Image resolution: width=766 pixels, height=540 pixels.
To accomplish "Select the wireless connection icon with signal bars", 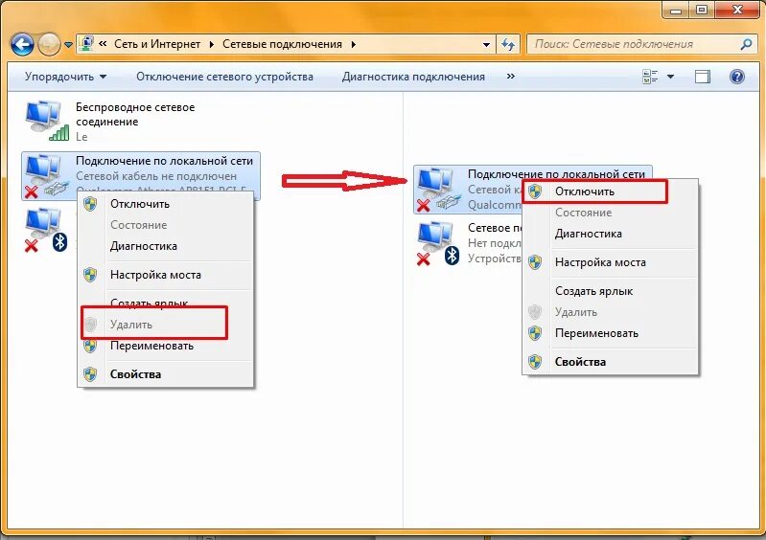I will 46,121.
